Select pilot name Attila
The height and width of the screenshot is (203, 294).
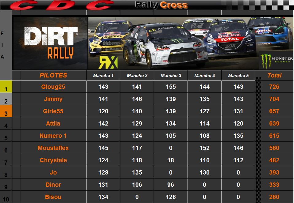(53, 123)
